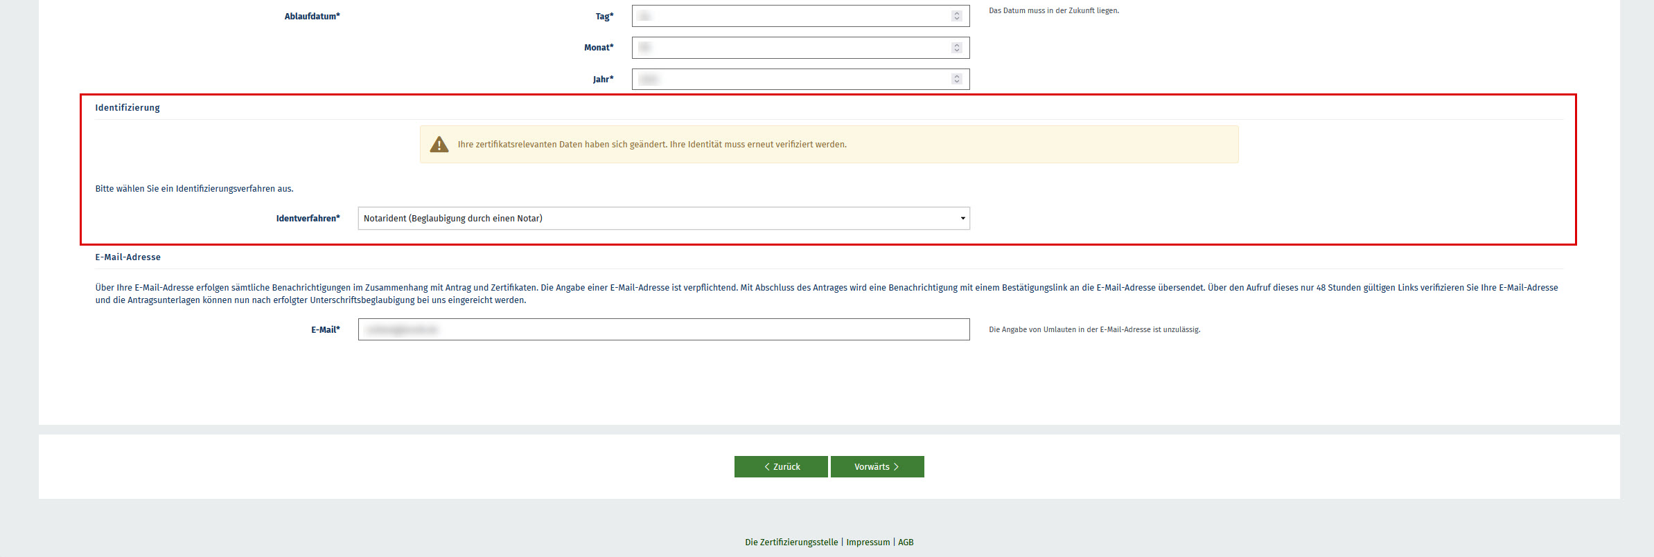Image resolution: width=1654 pixels, height=557 pixels.
Task: Click the Monat field spinner arrows
Action: click(956, 48)
